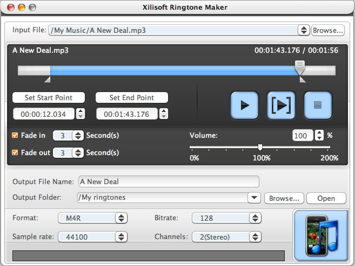355x266 pixels.
Task: Open the Format M4R dropdown
Action: [x=92, y=218]
